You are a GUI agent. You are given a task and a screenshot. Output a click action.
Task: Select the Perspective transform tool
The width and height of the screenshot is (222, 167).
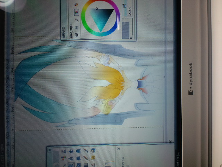click(78, 151)
